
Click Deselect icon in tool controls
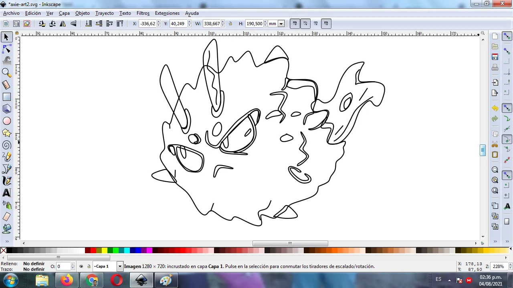[27, 24]
